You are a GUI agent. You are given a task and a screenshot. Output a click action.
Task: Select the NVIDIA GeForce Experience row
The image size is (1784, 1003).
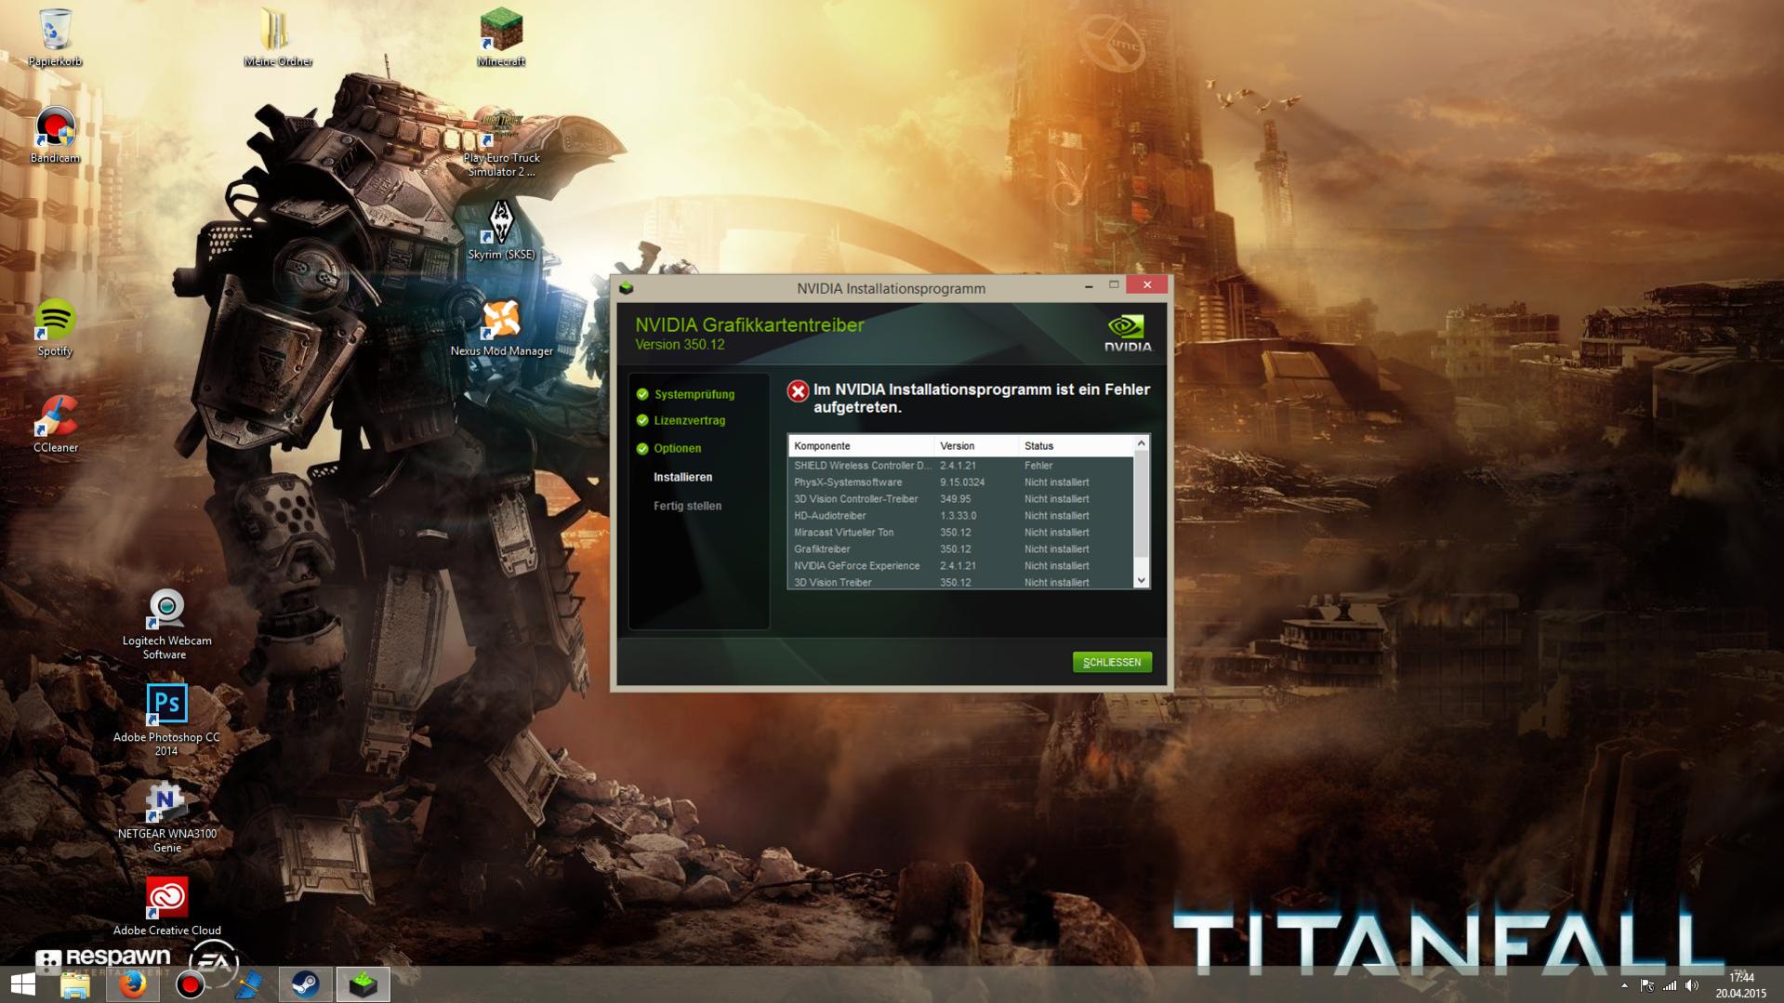(x=960, y=566)
